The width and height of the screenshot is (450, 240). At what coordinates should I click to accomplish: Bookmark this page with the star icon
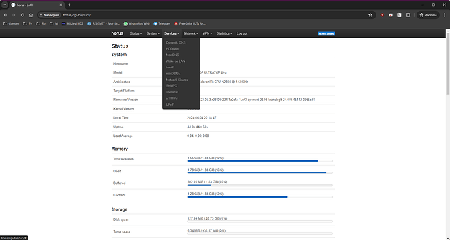tap(370, 15)
